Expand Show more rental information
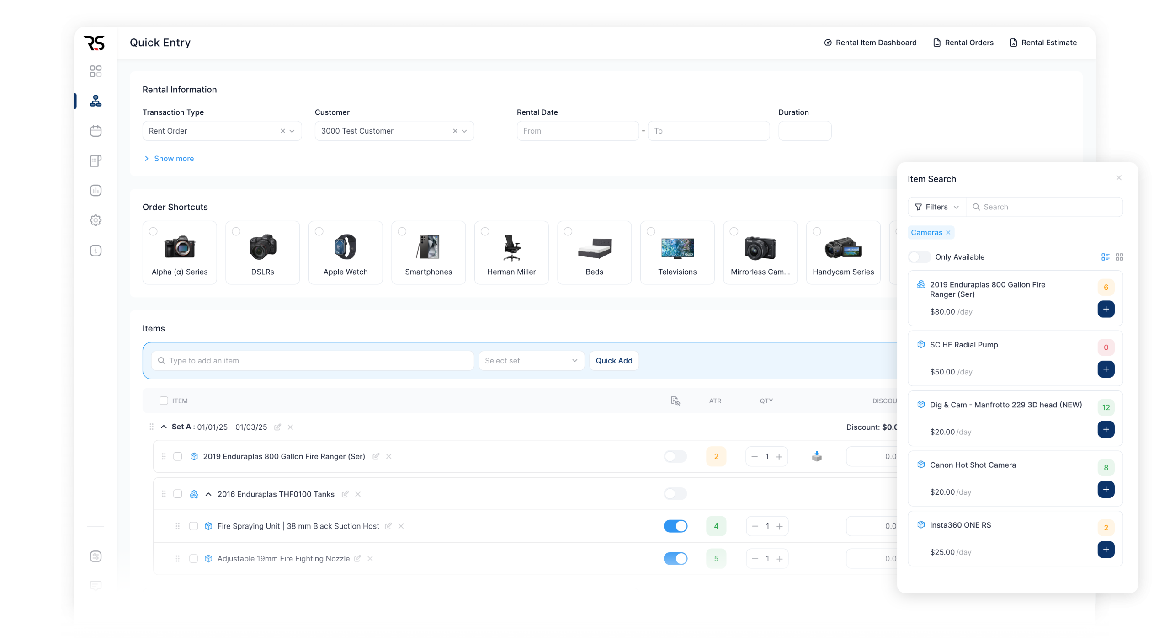Viewport: 1170px width, 641px height. pyautogui.click(x=169, y=158)
